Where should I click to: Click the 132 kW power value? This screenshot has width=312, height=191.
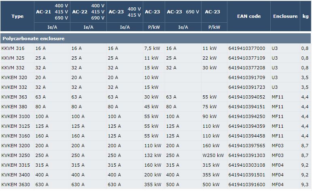tap(153, 155)
